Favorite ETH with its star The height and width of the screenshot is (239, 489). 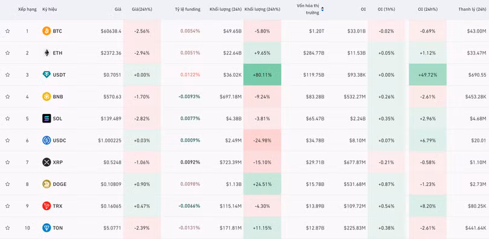[7, 53]
